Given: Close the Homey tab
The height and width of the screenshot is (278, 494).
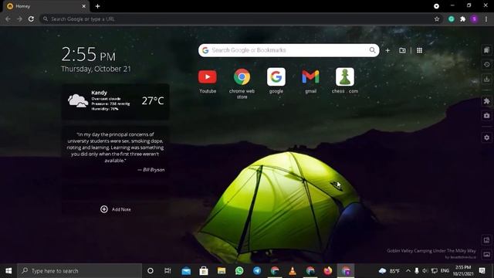Looking at the screenshot, I should (x=84, y=6).
